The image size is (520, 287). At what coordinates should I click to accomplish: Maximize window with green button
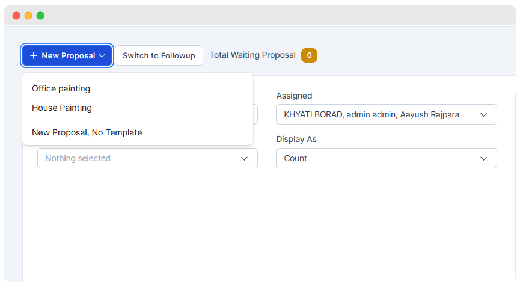pyautogui.click(x=40, y=16)
